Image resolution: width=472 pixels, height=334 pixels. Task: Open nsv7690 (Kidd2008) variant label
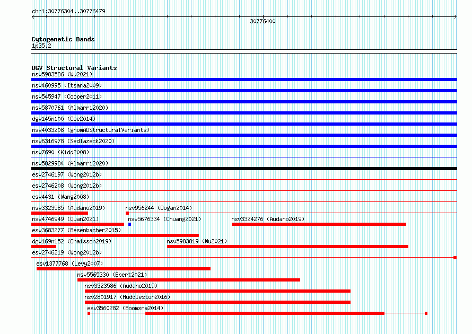60,152
